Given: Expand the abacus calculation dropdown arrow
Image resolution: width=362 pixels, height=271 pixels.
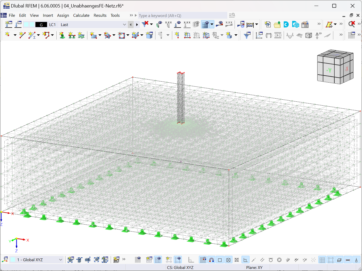Looking at the screenshot, I should tap(257, 25).
